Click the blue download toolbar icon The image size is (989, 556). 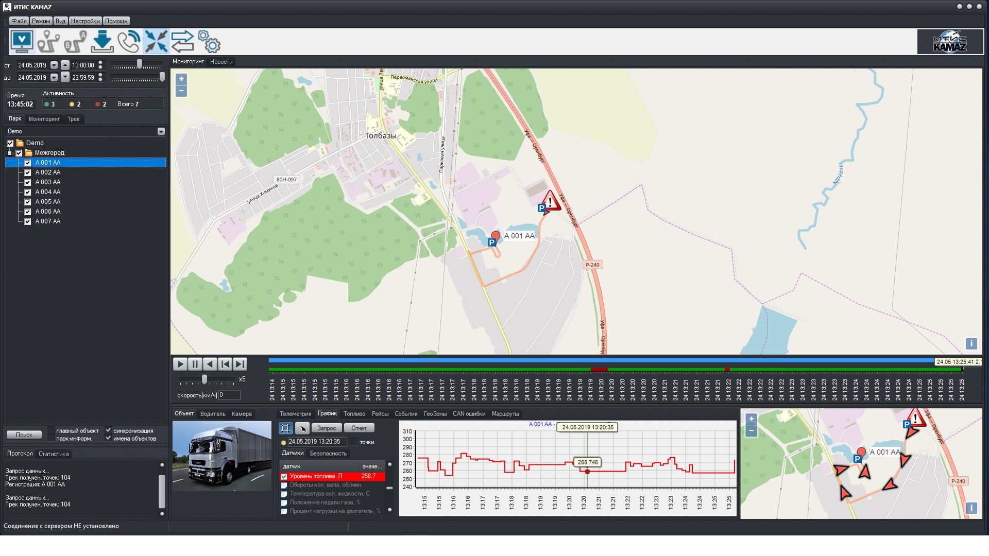103,41
